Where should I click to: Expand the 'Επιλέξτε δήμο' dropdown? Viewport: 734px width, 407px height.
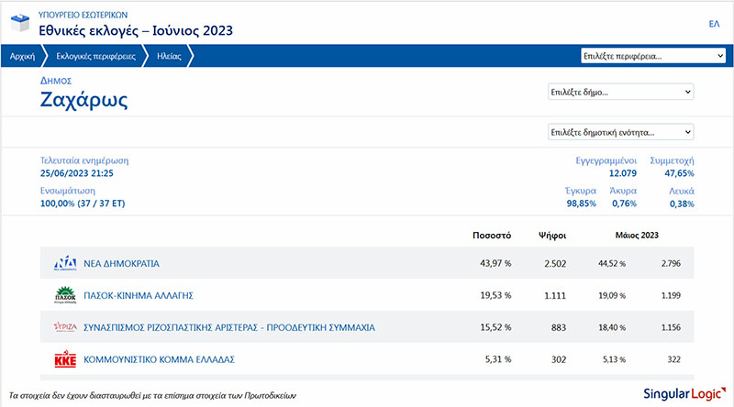[620, 92]
